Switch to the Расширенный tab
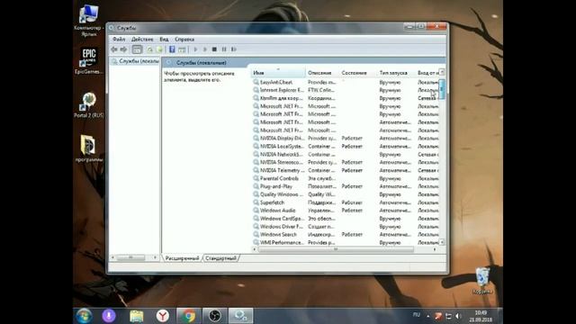This screenshot has height=324, width=576. click(x=182, y=258)
